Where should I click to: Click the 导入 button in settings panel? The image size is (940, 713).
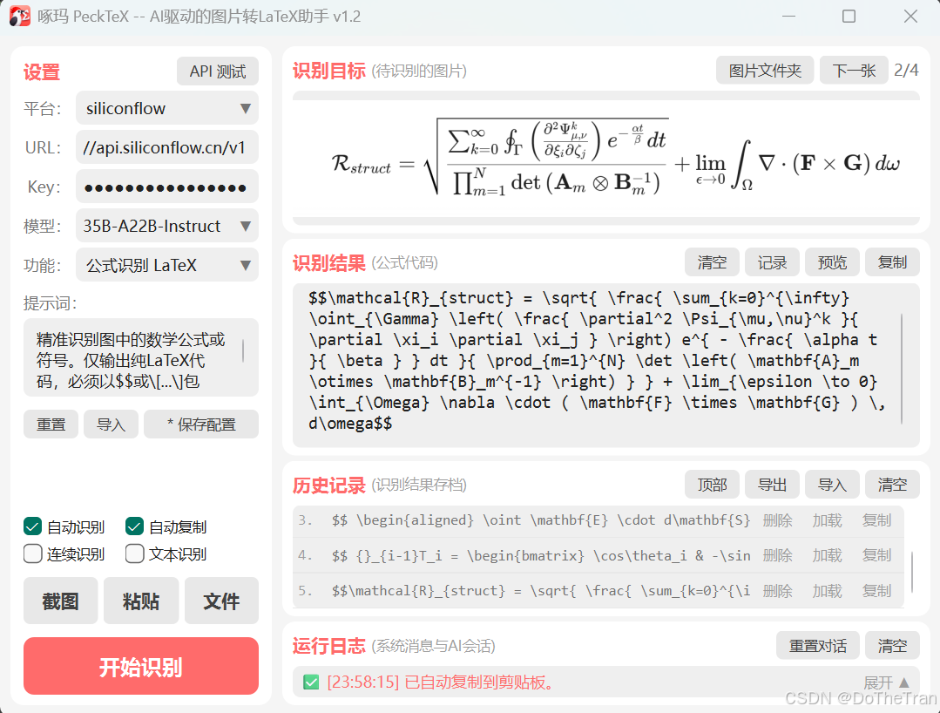(111, 424)
